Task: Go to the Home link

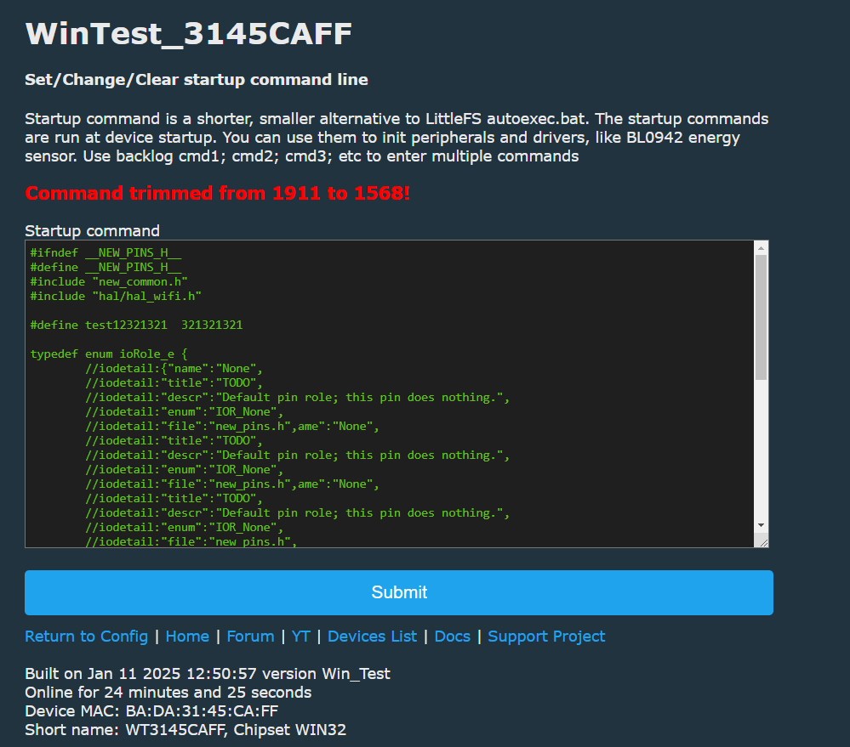Action: pos(187,636)
